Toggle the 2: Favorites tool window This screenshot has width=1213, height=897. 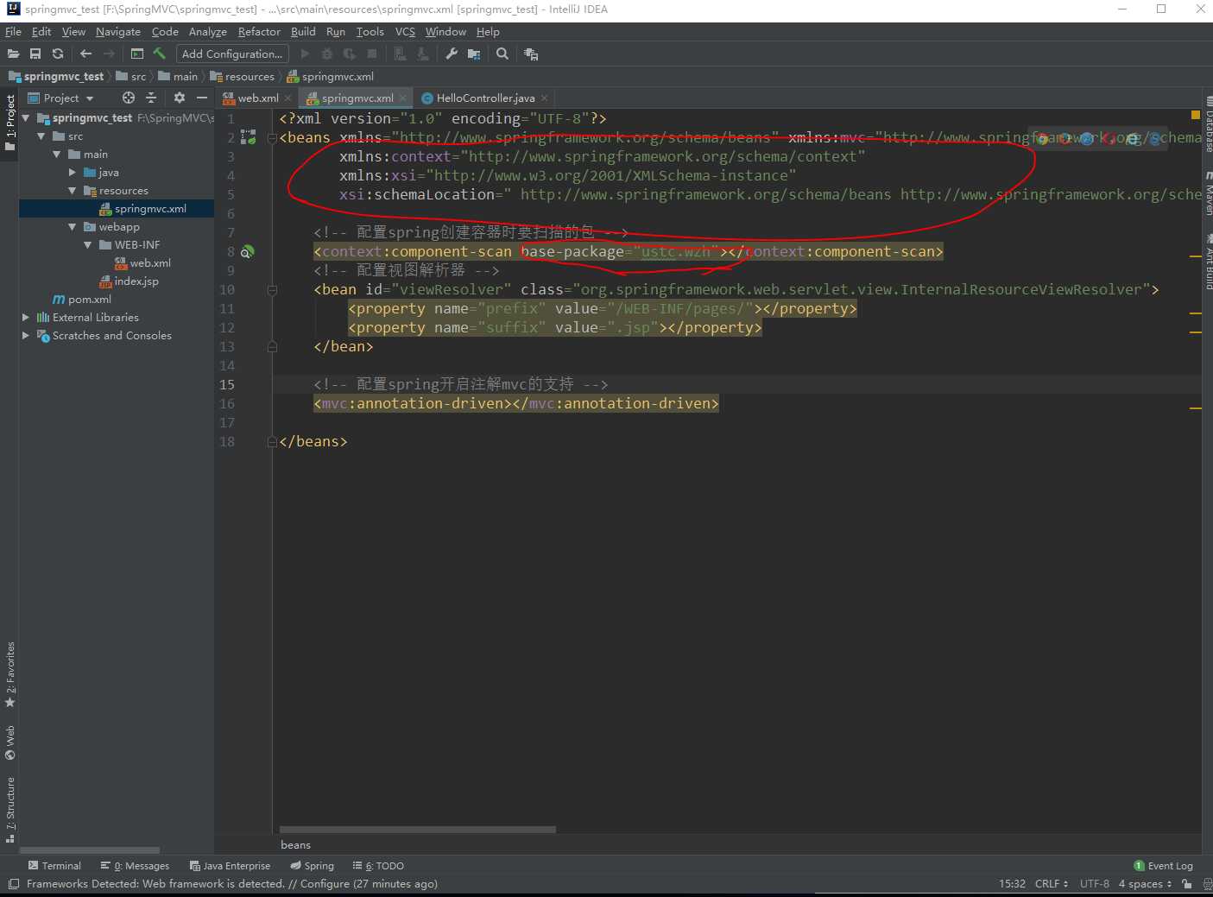click(x=9, y=674)
